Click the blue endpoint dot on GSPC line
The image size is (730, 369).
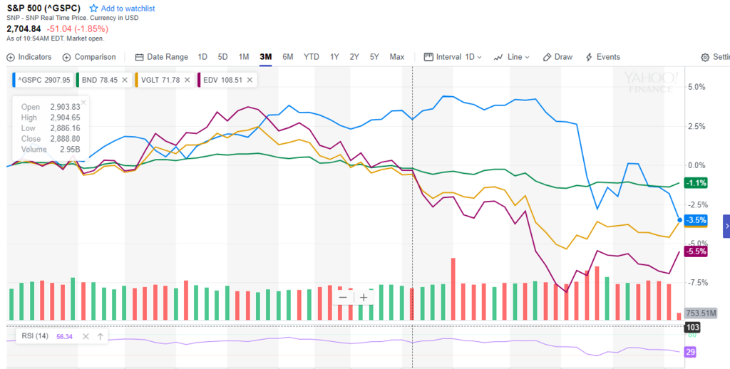[679, 219]
